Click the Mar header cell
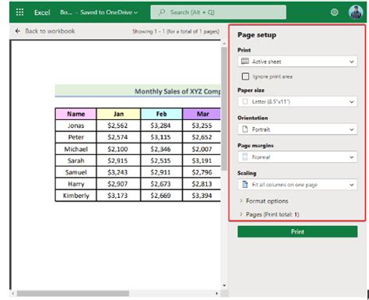This screenshot has width=369, height=300. pos(202,114)
